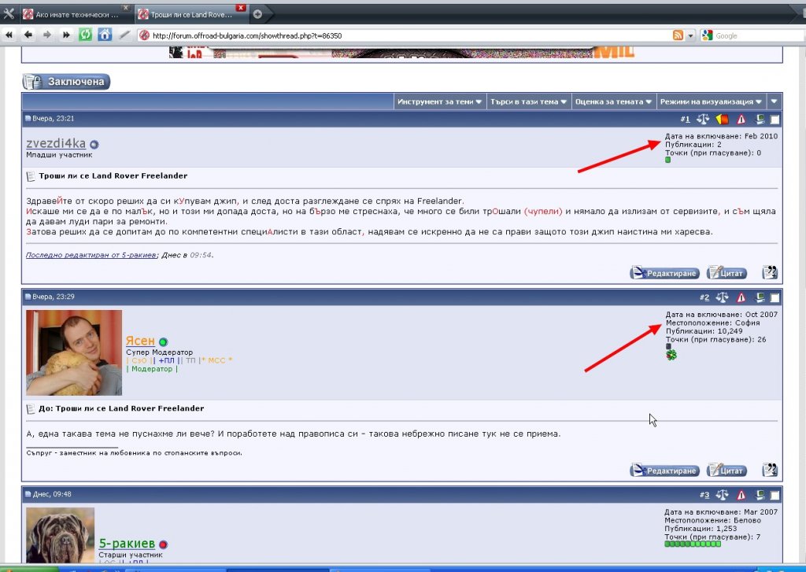
Task: Open Ясен user profile link
Action: (140, 341)
